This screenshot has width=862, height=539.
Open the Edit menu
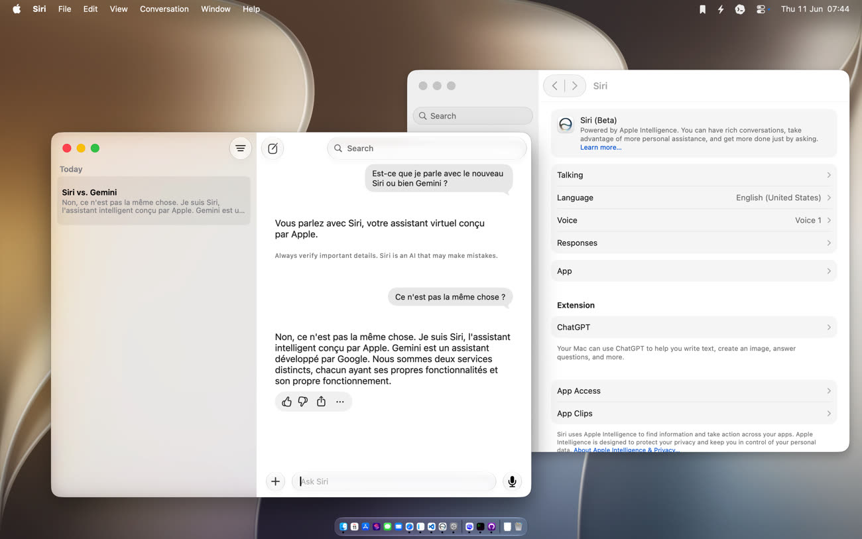tap(90, 9)
